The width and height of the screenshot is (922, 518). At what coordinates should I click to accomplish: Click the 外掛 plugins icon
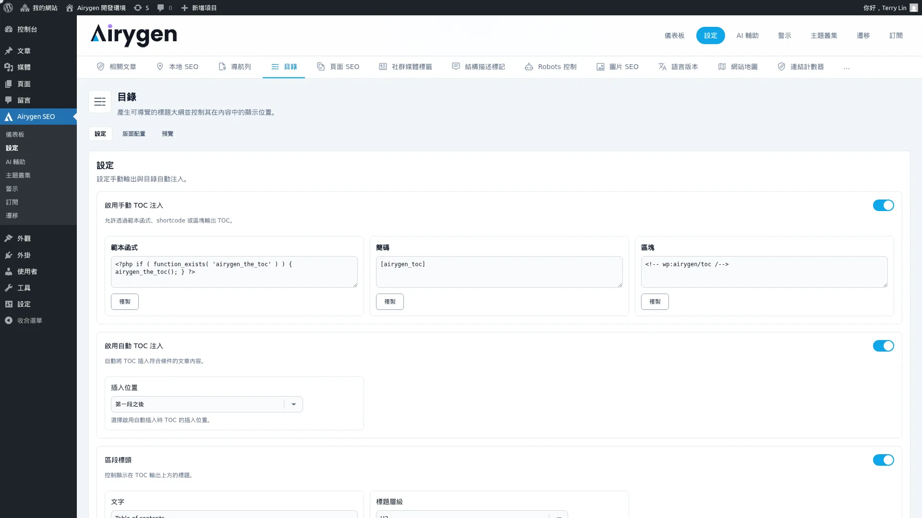9,255
